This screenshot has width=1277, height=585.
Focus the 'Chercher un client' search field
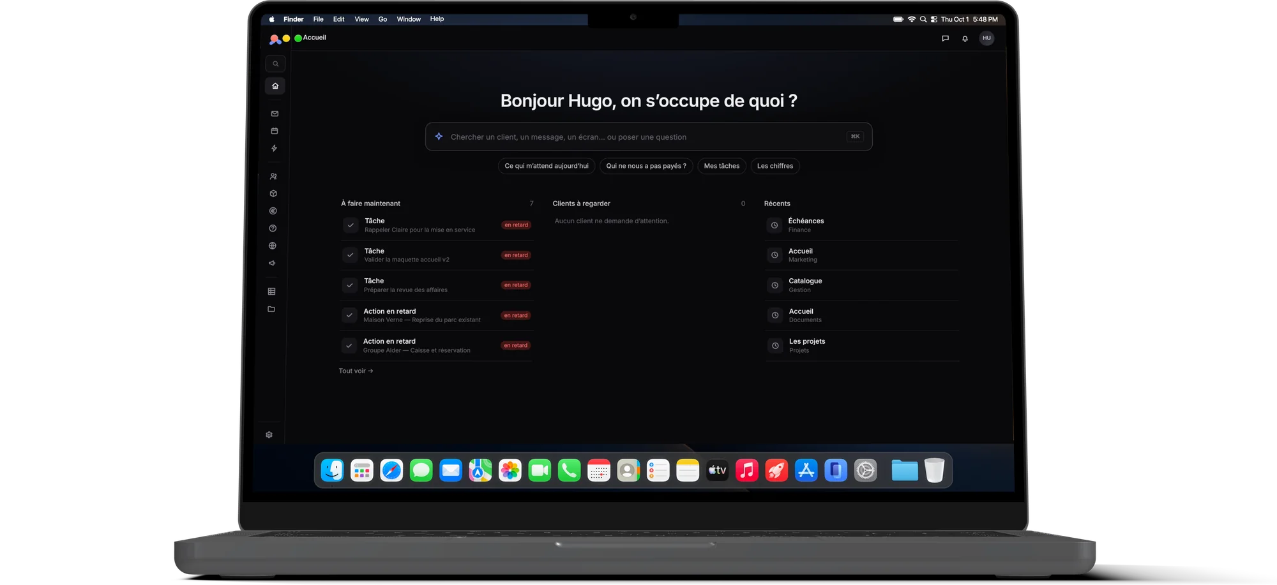pyautogui.click(x=649, y=137)
